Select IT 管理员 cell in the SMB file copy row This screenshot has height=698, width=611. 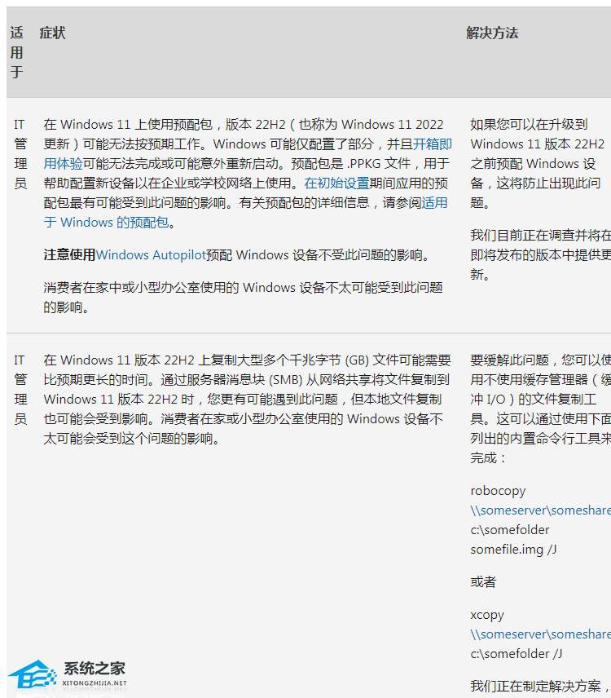20,390
